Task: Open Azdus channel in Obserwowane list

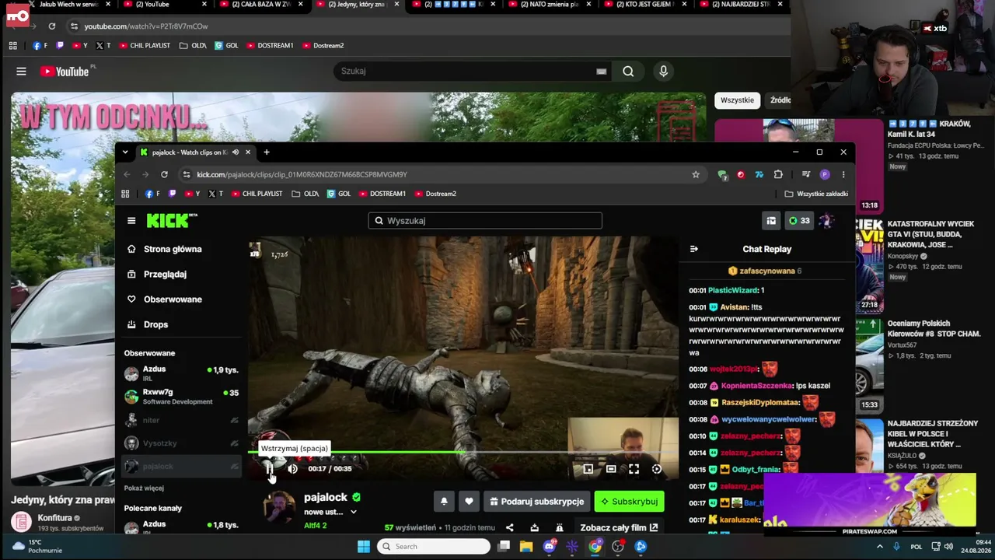Action: point(181,373)
